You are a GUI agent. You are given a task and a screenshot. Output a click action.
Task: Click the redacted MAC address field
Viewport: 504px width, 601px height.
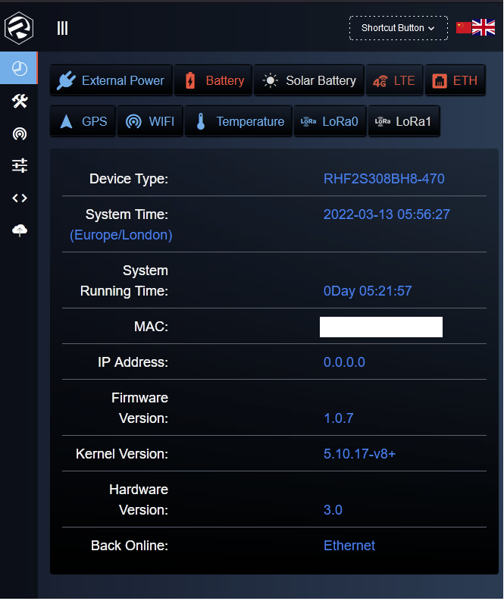pyautogui.click(x=381, y=327)
